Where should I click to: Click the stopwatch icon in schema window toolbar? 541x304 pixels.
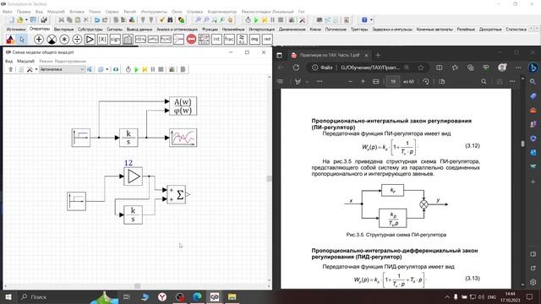128,69
